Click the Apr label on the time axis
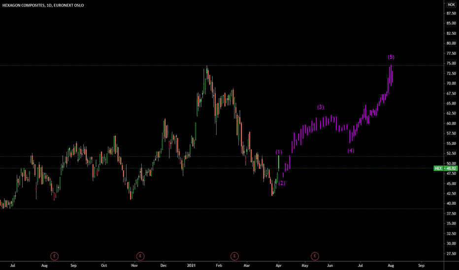The image size is (459, 270). click(278, 266)
